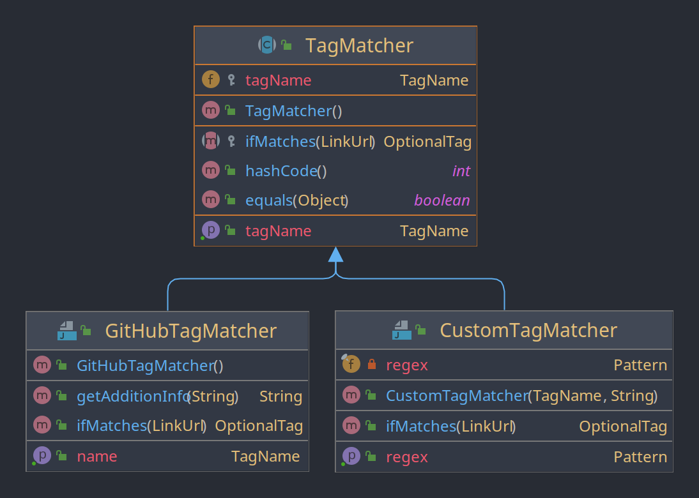Image resolution: width=699 pixels, height=498 pixels.
Task: Click the method icon beside GitHubTagMatcher() constructor
Action: pos(42,365)
